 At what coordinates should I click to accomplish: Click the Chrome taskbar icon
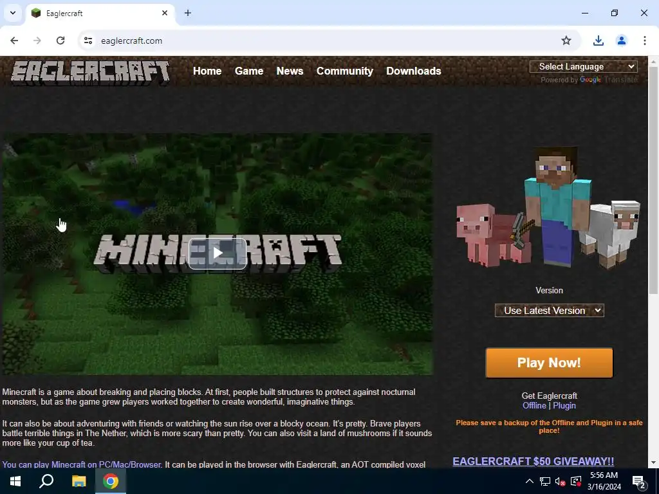111,481
